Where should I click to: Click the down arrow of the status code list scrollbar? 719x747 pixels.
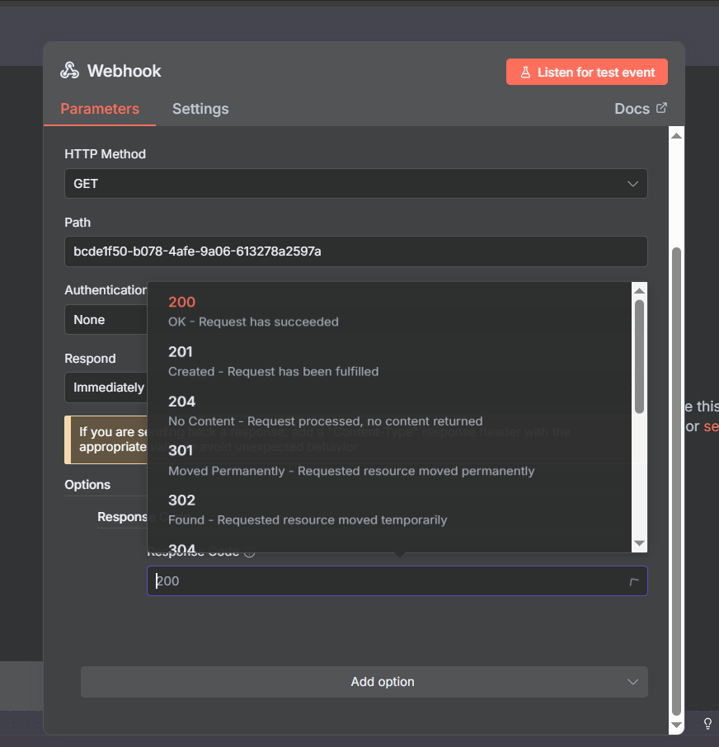pyautogui.click(x=639, y=544)
